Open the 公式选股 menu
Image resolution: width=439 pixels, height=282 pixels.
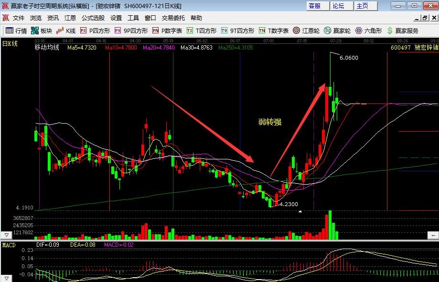click(x=93, y=18)
